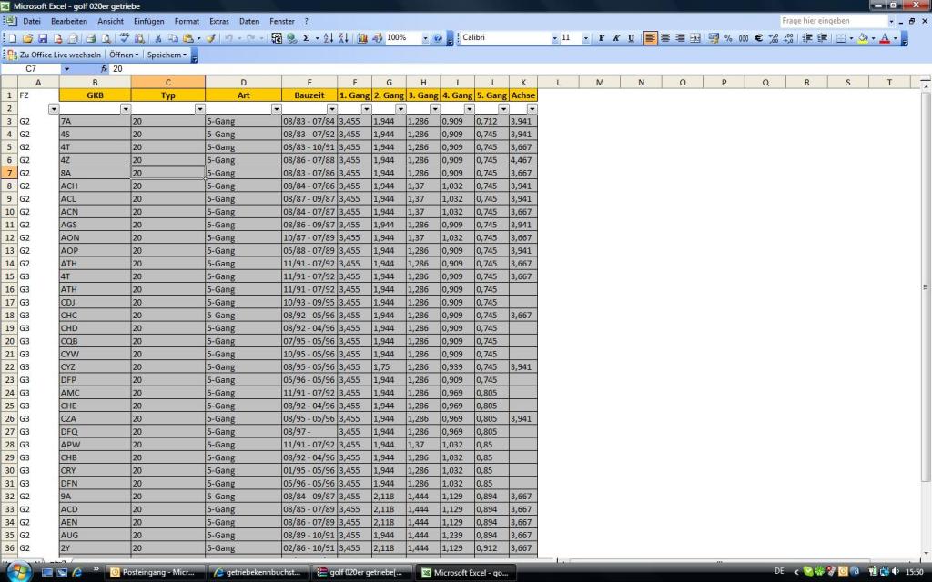Open the GKB column filter dropdown
The height and width of the screenshot is (582, 932).
(x=125, y=109)
